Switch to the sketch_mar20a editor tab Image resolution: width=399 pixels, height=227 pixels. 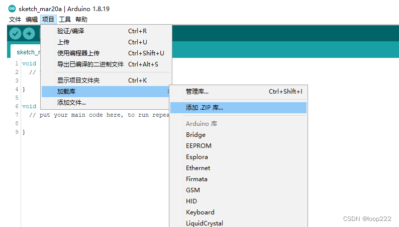26,52
